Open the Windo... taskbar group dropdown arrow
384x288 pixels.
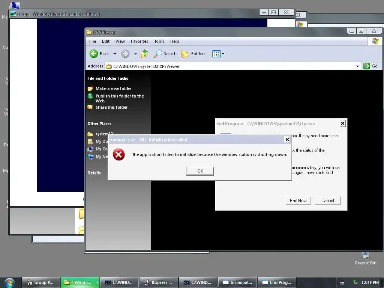[x=97, y=282]
